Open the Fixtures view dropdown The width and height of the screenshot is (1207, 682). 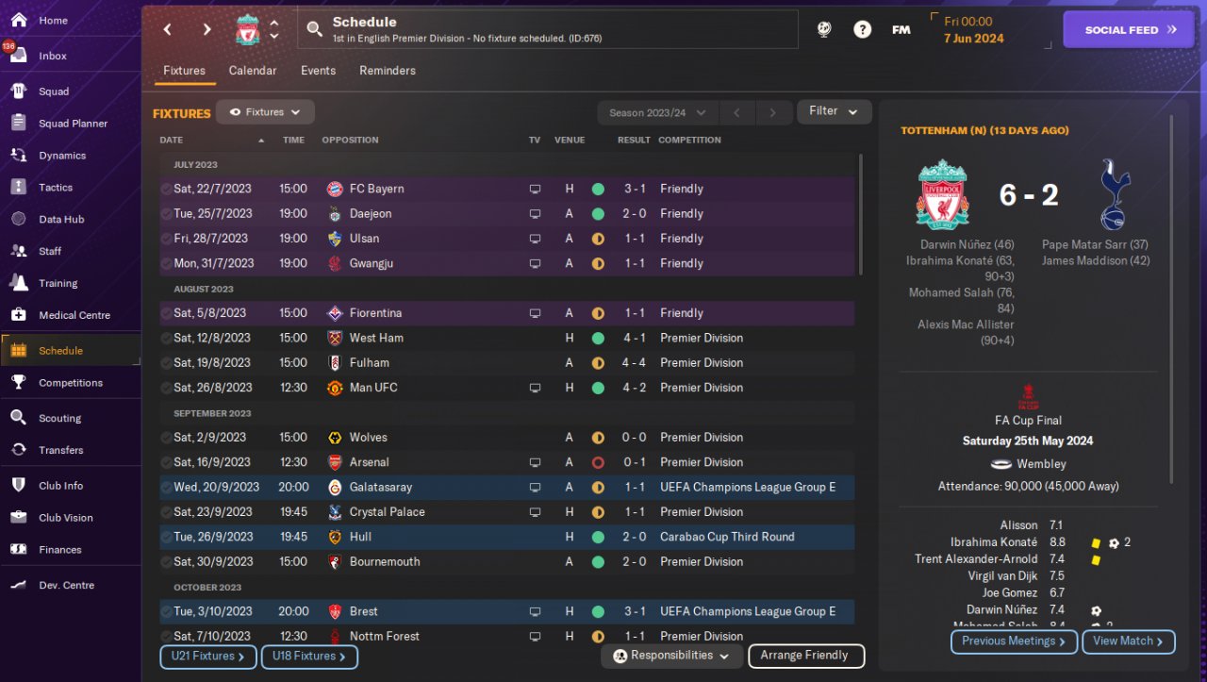(265, 112)
